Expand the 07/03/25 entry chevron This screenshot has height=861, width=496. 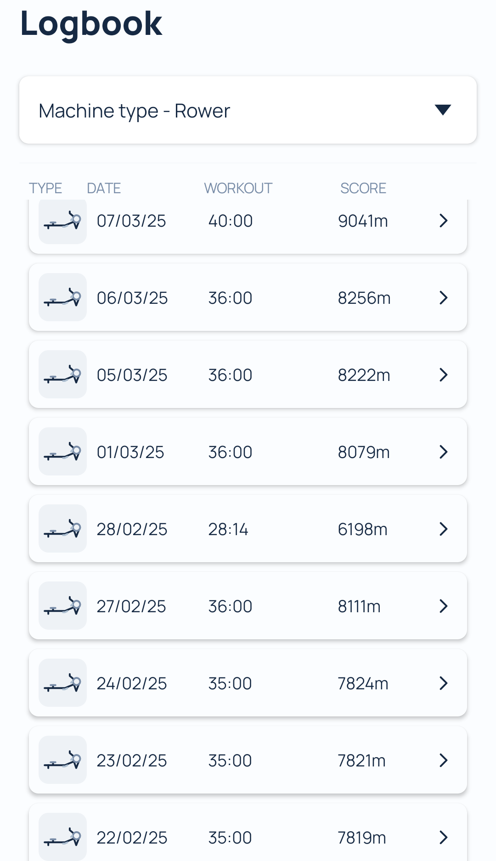[443, 221]
